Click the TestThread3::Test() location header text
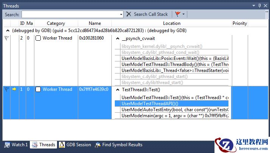The width and height of the screenshot is (270, 153). pyautogui.click(x=141, y=90)
